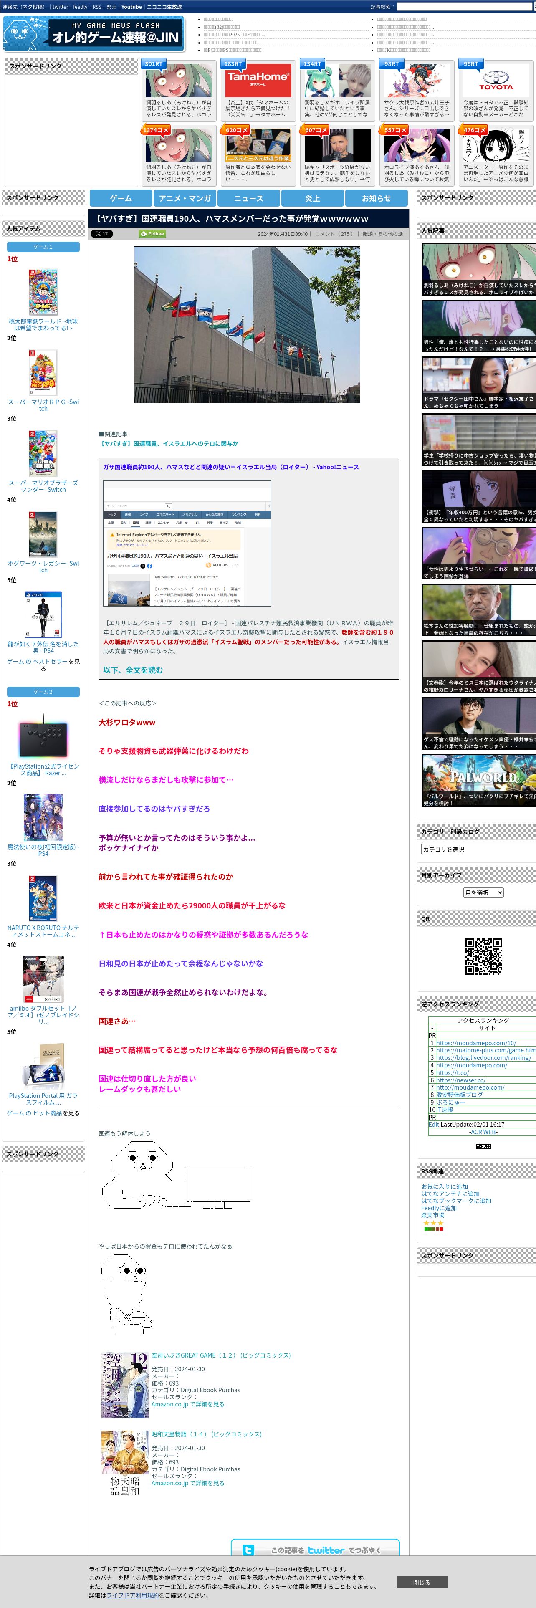The image size is (536, 1608).
Task: Open the 301RT 潤羽るしあ article thumbnail
Action: 179,80
